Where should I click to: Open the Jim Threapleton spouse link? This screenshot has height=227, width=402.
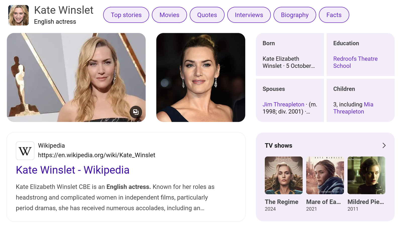point(283,104)
